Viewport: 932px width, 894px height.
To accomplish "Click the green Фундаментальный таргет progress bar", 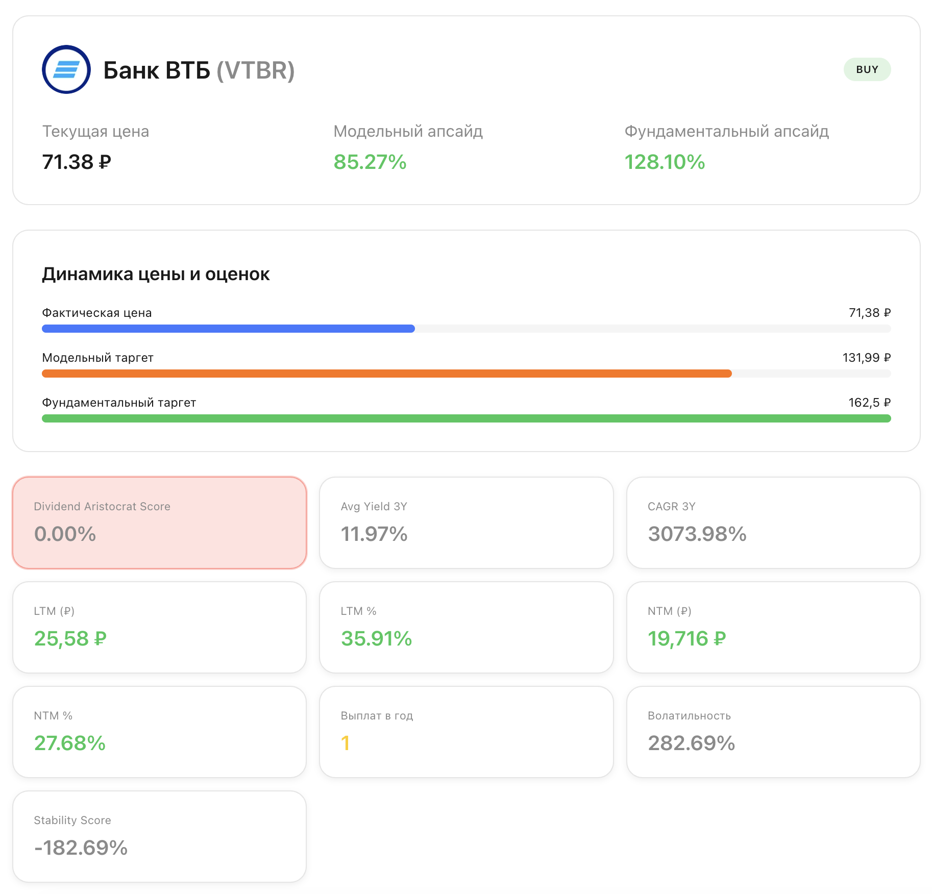I will 466,418.
